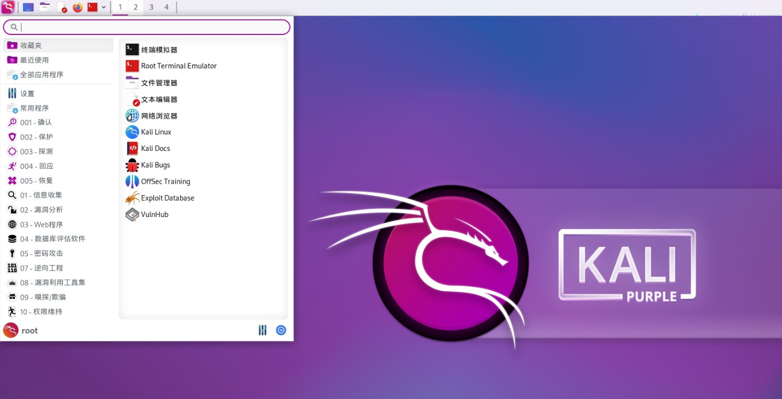Open Exploit Database entry
The height and width of the screenshot is (399, 782).
tap(204, 198)
